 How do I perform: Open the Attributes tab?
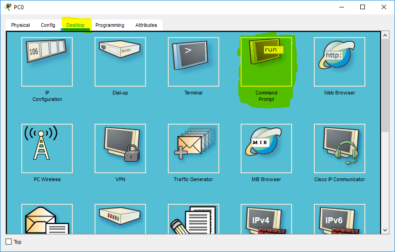click(146, 25)
